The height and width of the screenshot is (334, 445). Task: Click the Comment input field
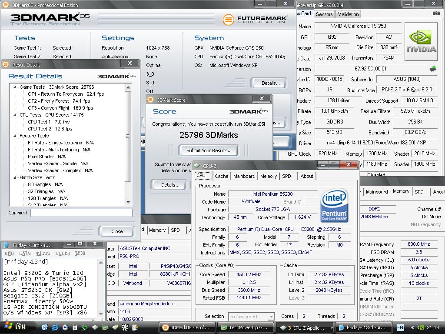tap(81, 213)
